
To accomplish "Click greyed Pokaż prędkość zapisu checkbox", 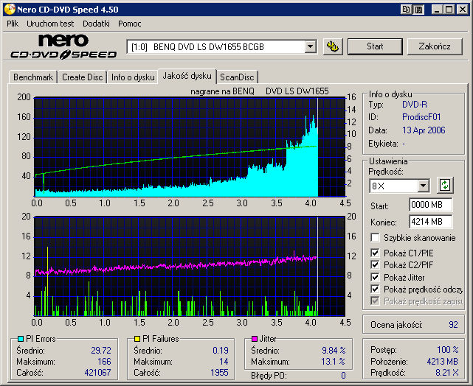I will click(375, 301).
